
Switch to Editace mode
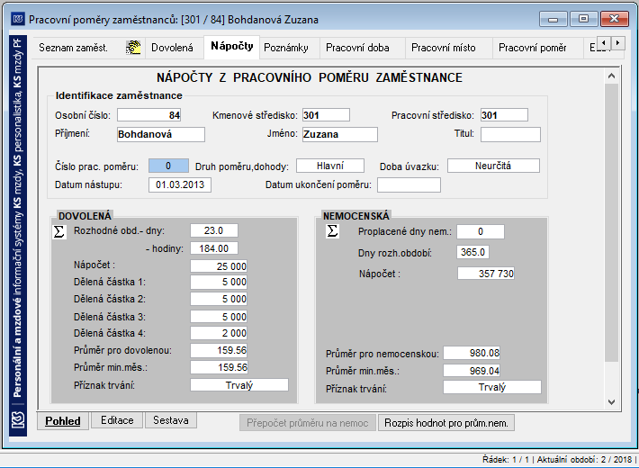coord(117,420)
